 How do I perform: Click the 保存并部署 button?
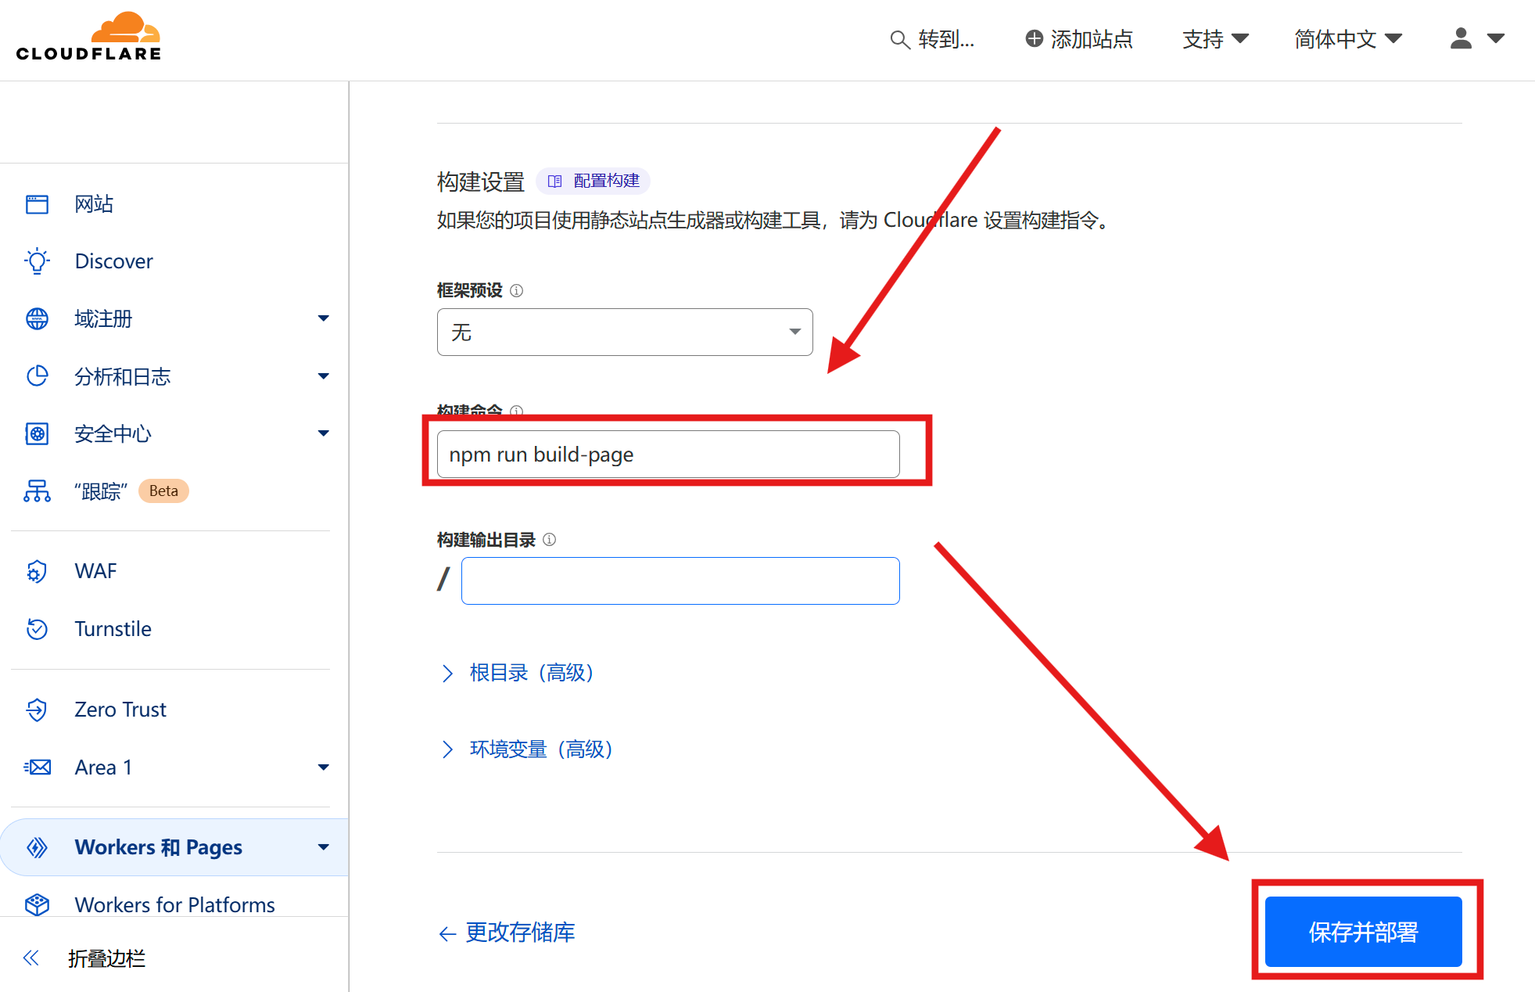(1363, 932)
